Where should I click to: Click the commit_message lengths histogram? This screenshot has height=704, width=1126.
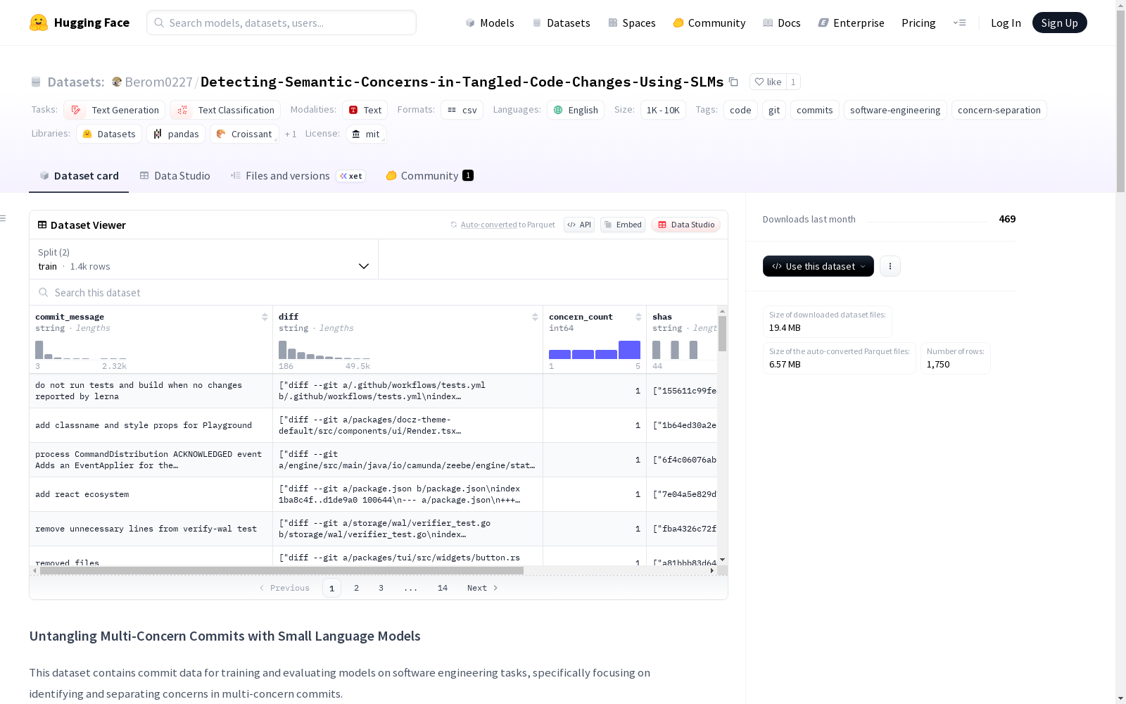pyautogui.click(x=81, y=350)
